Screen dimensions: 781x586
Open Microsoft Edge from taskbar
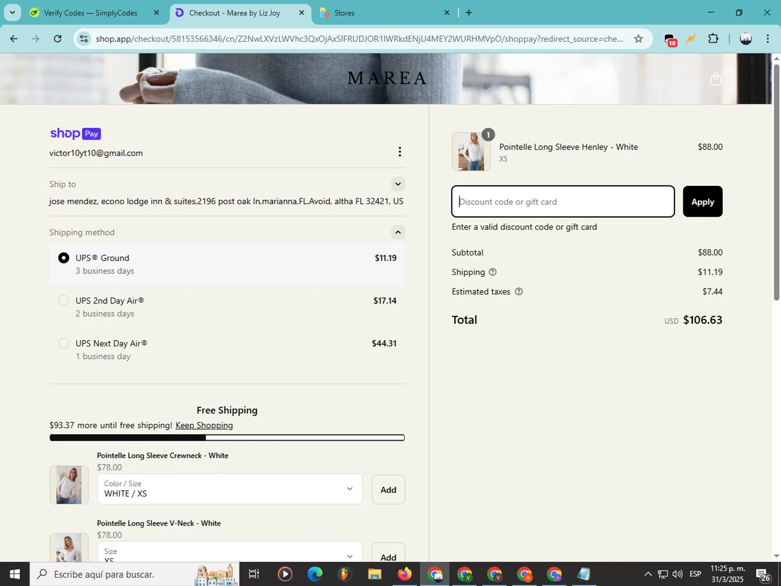coord(315,574)
